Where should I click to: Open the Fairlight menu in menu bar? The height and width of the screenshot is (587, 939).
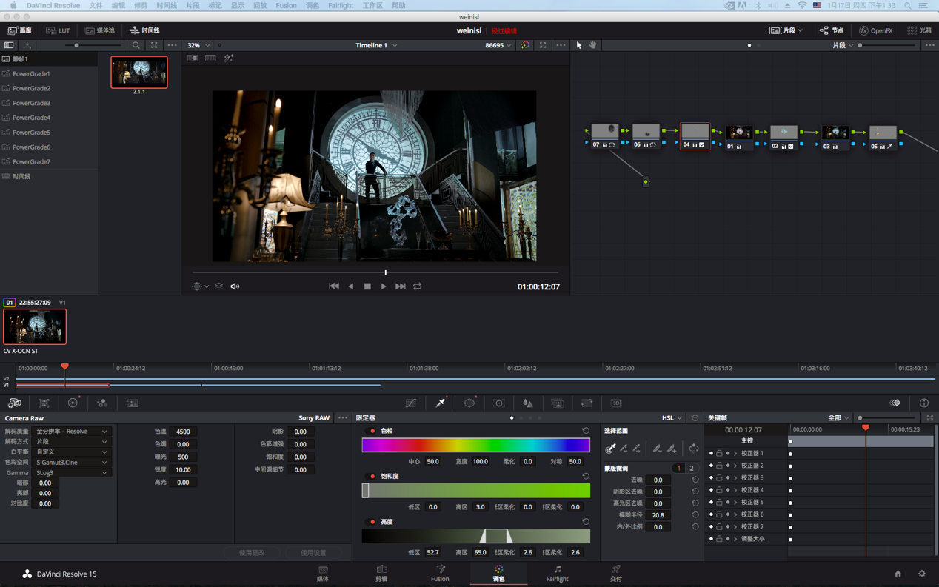[341, 5]
